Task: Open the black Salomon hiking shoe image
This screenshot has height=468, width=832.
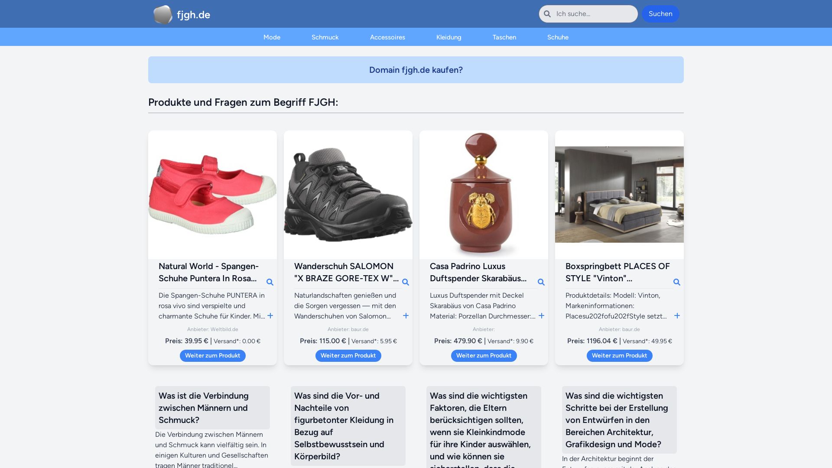Action: [348, 195]
